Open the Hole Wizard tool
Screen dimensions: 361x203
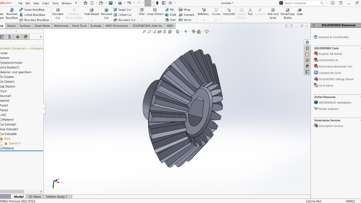pos(92,12)
